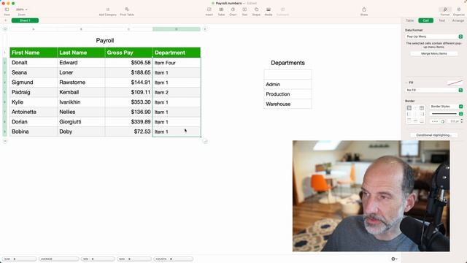The height and width of the screenshot is (263, 467).
Task: Select the top border option
Action: pyautogui.click(x=409, y=121)
